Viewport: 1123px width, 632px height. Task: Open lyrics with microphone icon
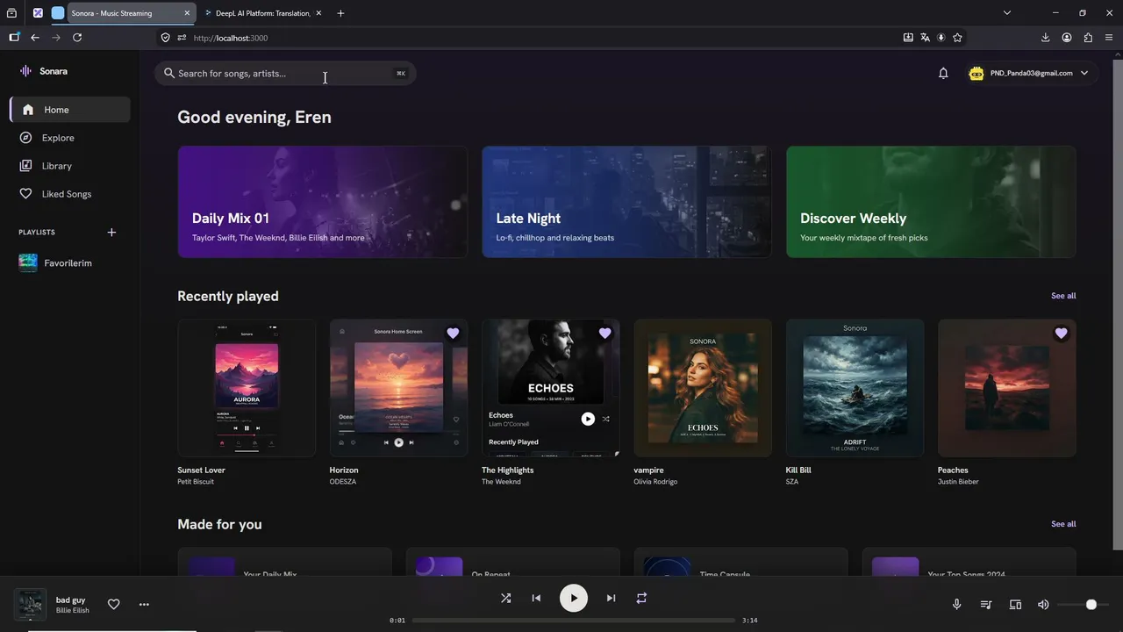957,604
